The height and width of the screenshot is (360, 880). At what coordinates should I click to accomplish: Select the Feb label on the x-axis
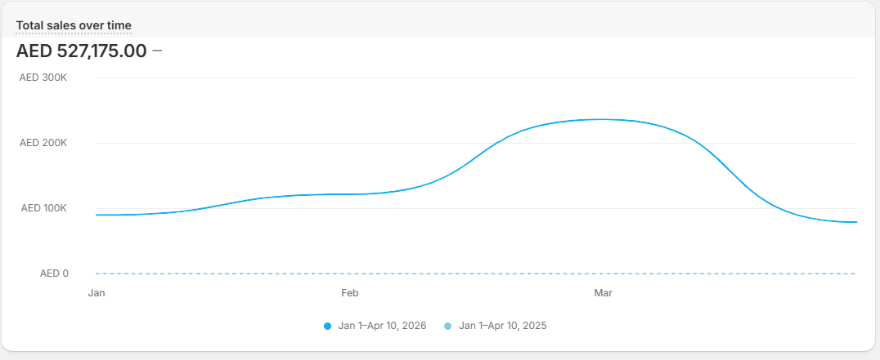coord(350,292)
